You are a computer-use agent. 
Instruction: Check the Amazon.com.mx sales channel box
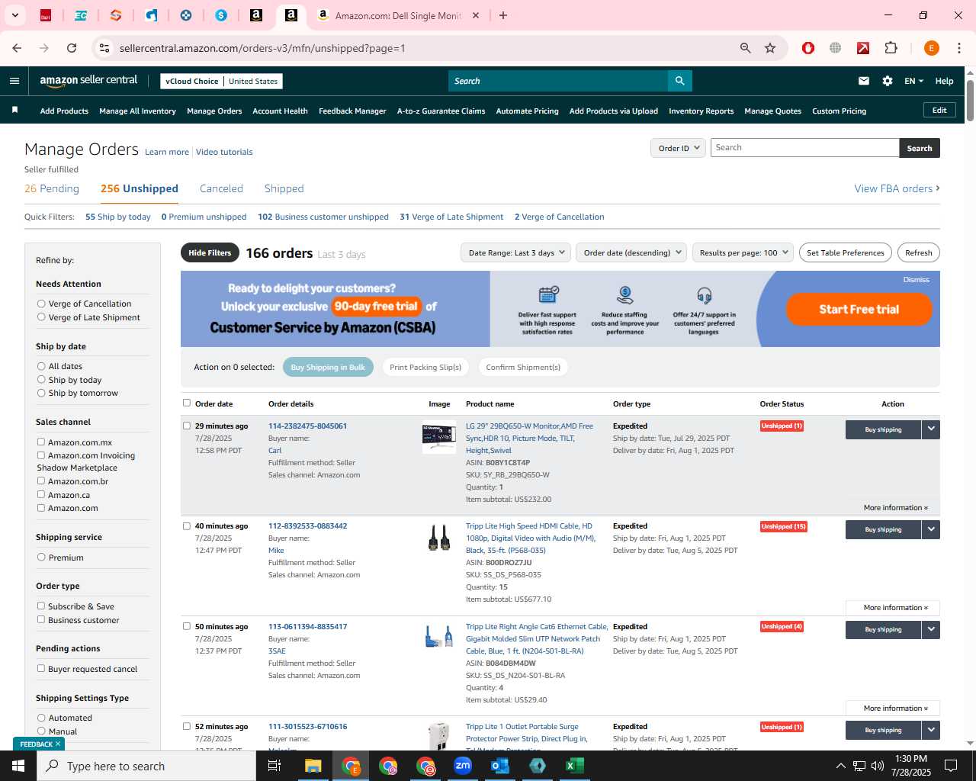(41, 442)
